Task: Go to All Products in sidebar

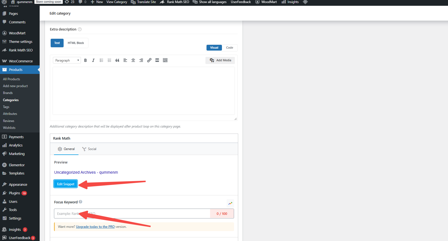Action: 12,79
